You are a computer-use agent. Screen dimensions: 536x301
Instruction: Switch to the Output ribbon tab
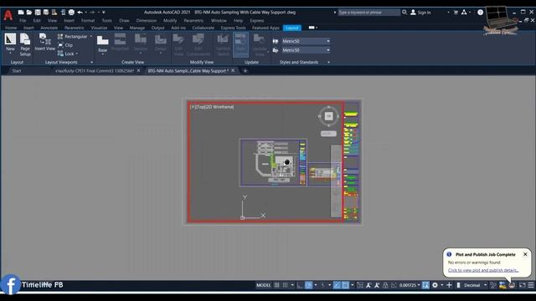coord(157,28)
